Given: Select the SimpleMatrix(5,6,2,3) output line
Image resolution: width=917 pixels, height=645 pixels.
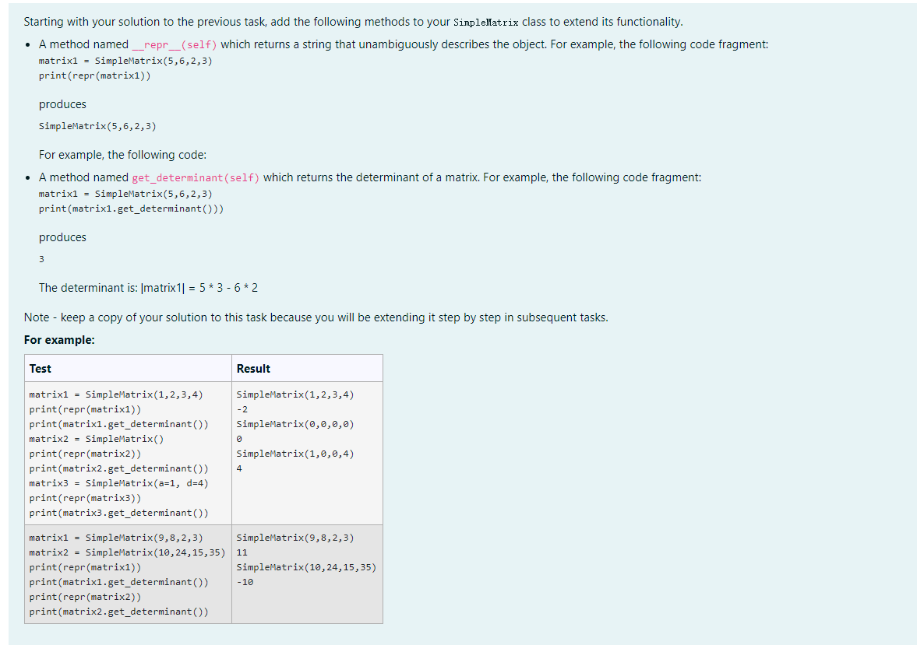Looking at the screenshot, I should point(97,126).
